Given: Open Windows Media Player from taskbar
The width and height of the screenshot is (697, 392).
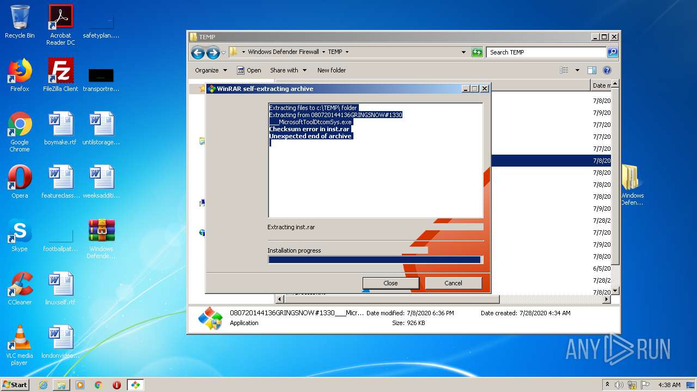Looking at the screenshot, I should click(80, 385).
